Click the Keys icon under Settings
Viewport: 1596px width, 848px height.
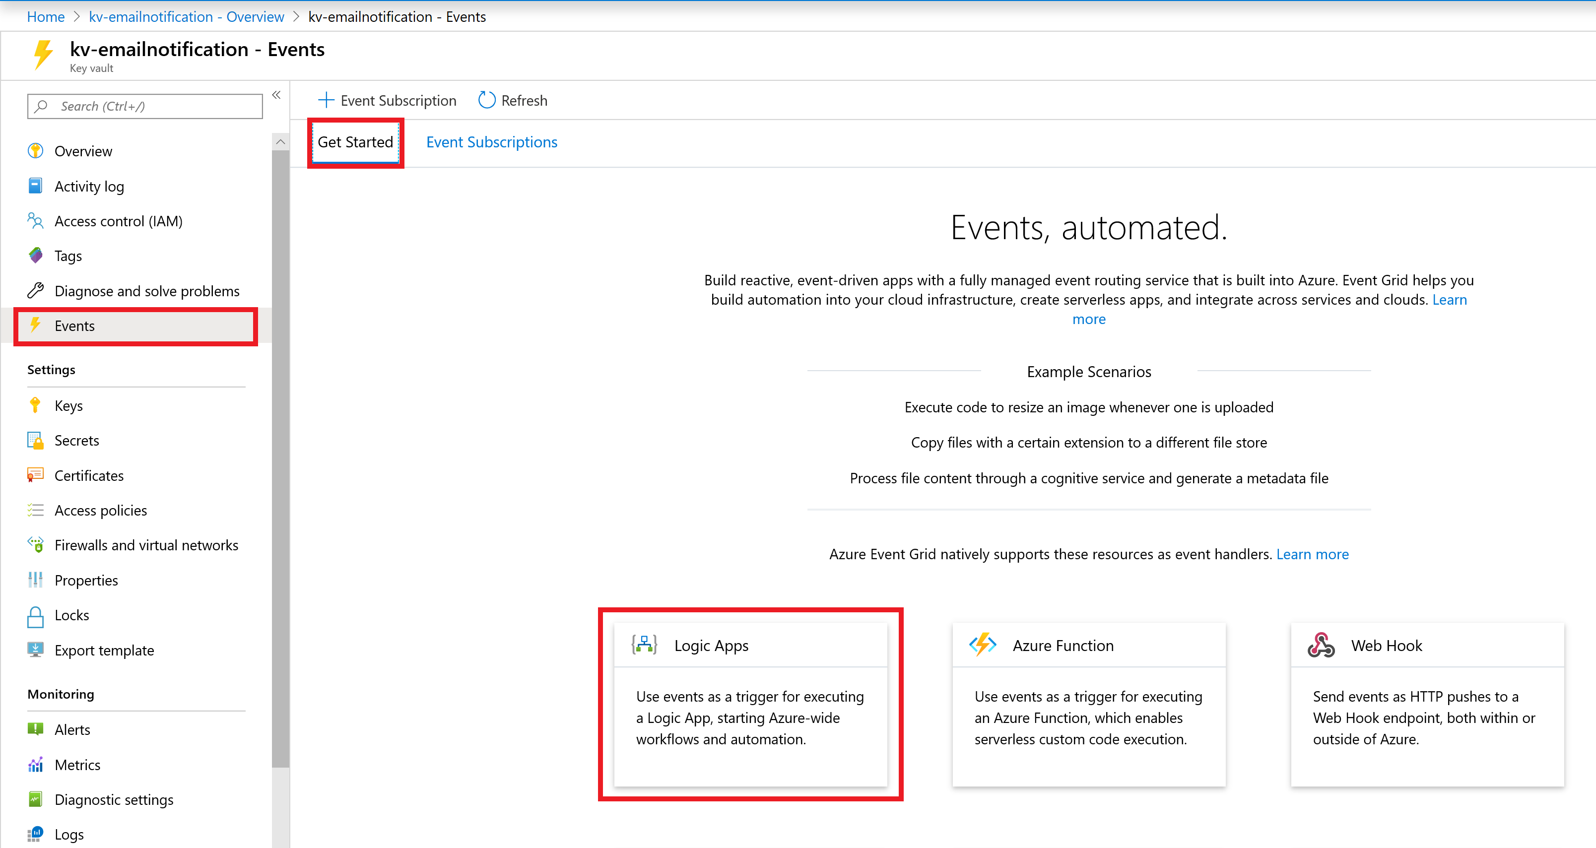click(37, 404)
